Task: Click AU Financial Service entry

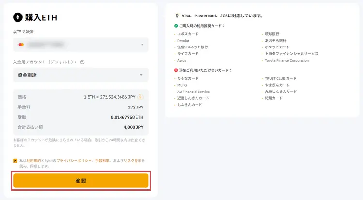Action: 193,92
